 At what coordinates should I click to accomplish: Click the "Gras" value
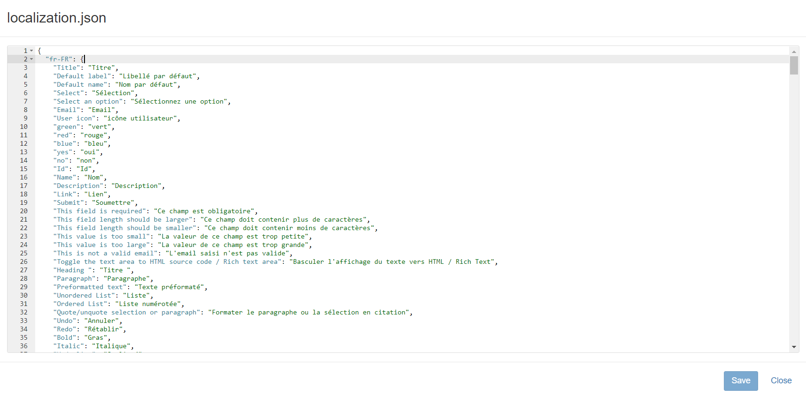(x=96, y=337)
